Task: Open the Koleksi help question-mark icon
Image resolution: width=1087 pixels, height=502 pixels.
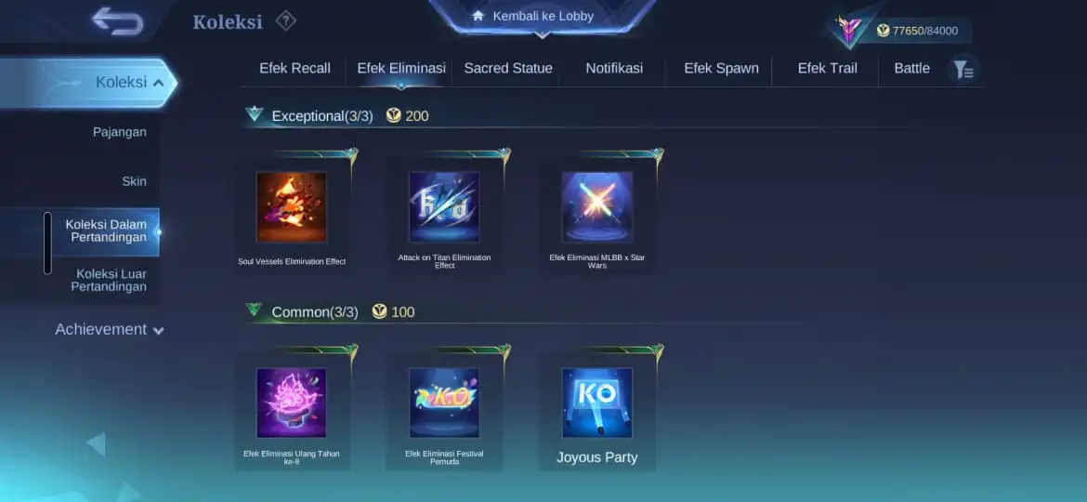Action: pyautogui.click(x=285, y=20)
